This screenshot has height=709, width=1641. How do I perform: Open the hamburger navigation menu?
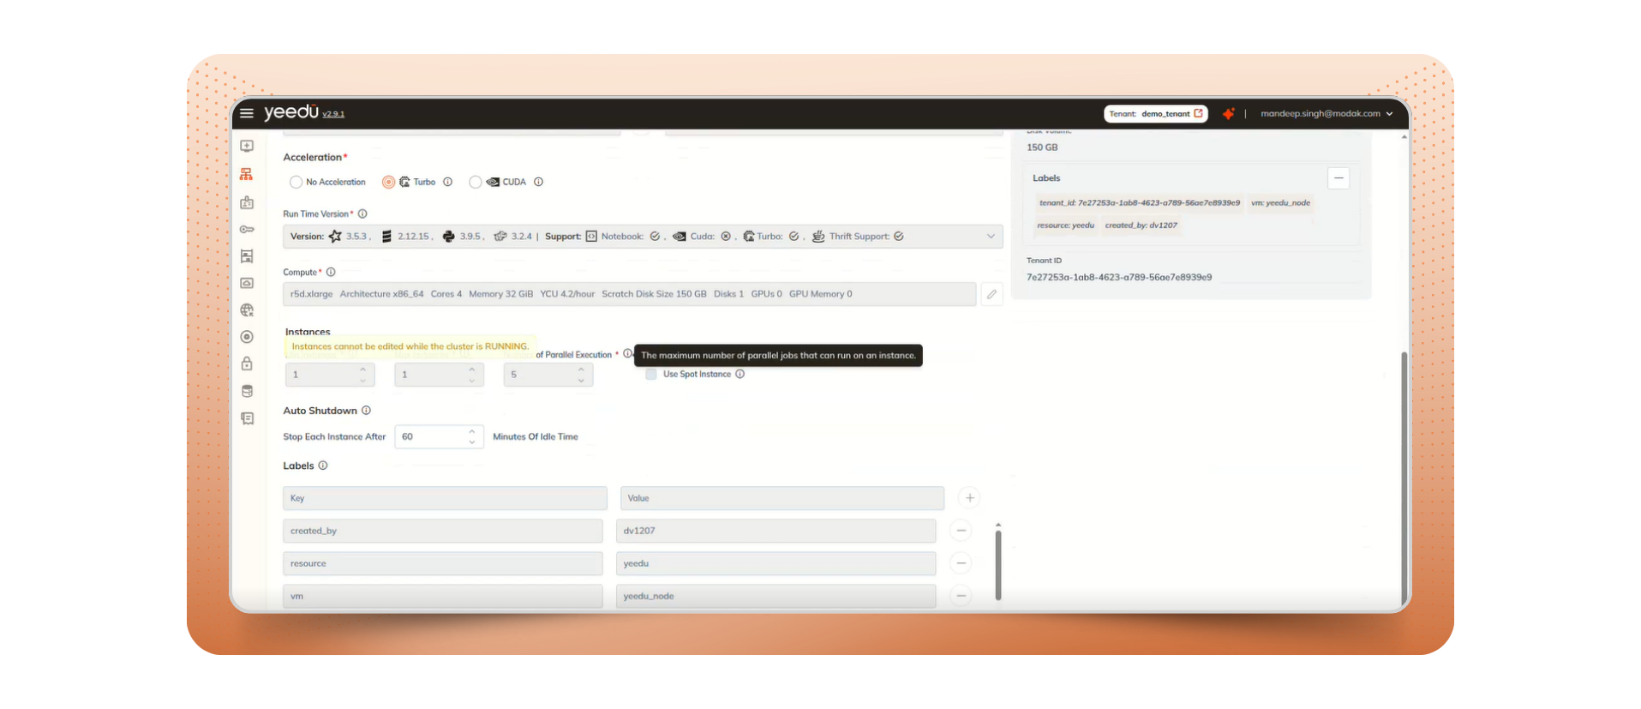247,113
